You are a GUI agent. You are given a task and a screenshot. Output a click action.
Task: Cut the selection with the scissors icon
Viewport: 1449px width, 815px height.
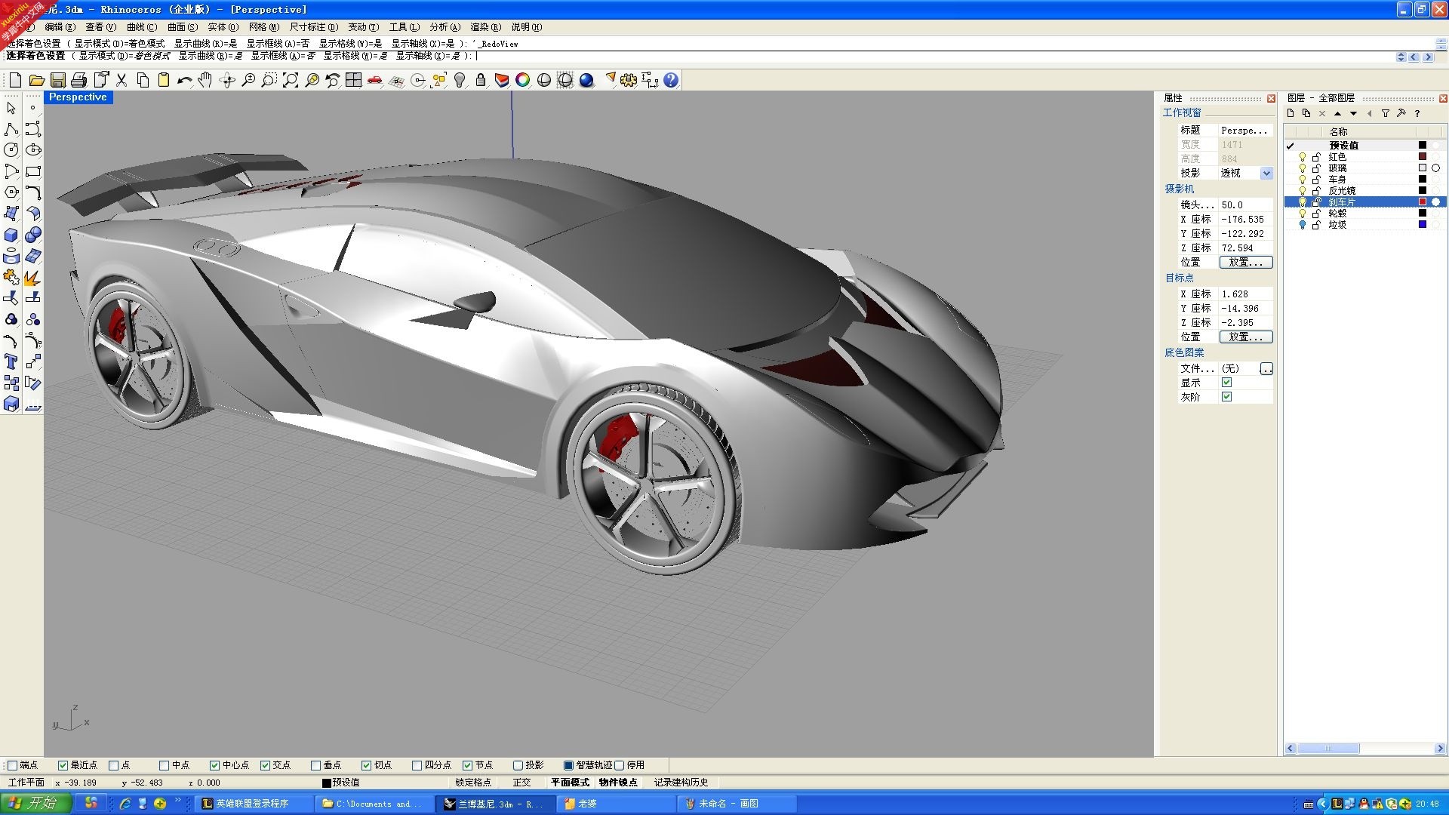pos(122,80)
